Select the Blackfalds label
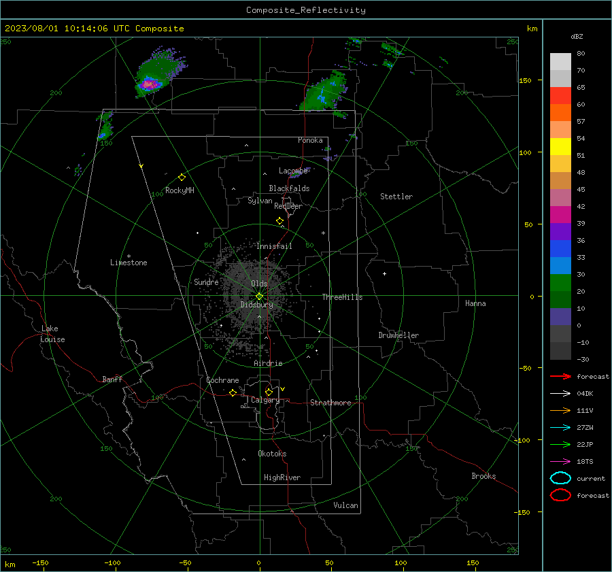Screen dimensions: 612x572 tap(289, 188)
